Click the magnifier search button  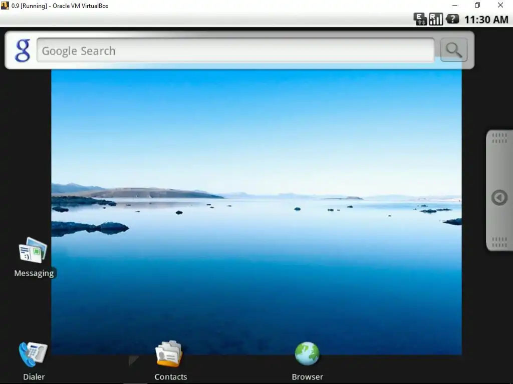(454, 50)
